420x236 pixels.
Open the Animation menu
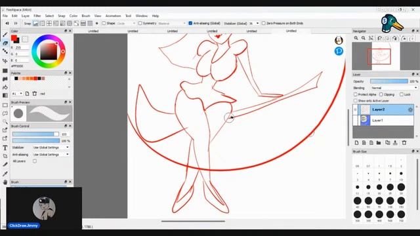113,16
